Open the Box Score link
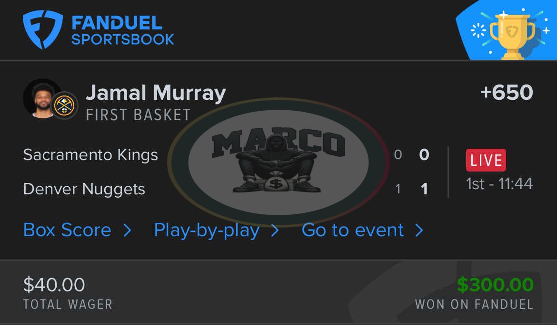Viewport: 557px width, 325px height. click(x=67, y=230)
